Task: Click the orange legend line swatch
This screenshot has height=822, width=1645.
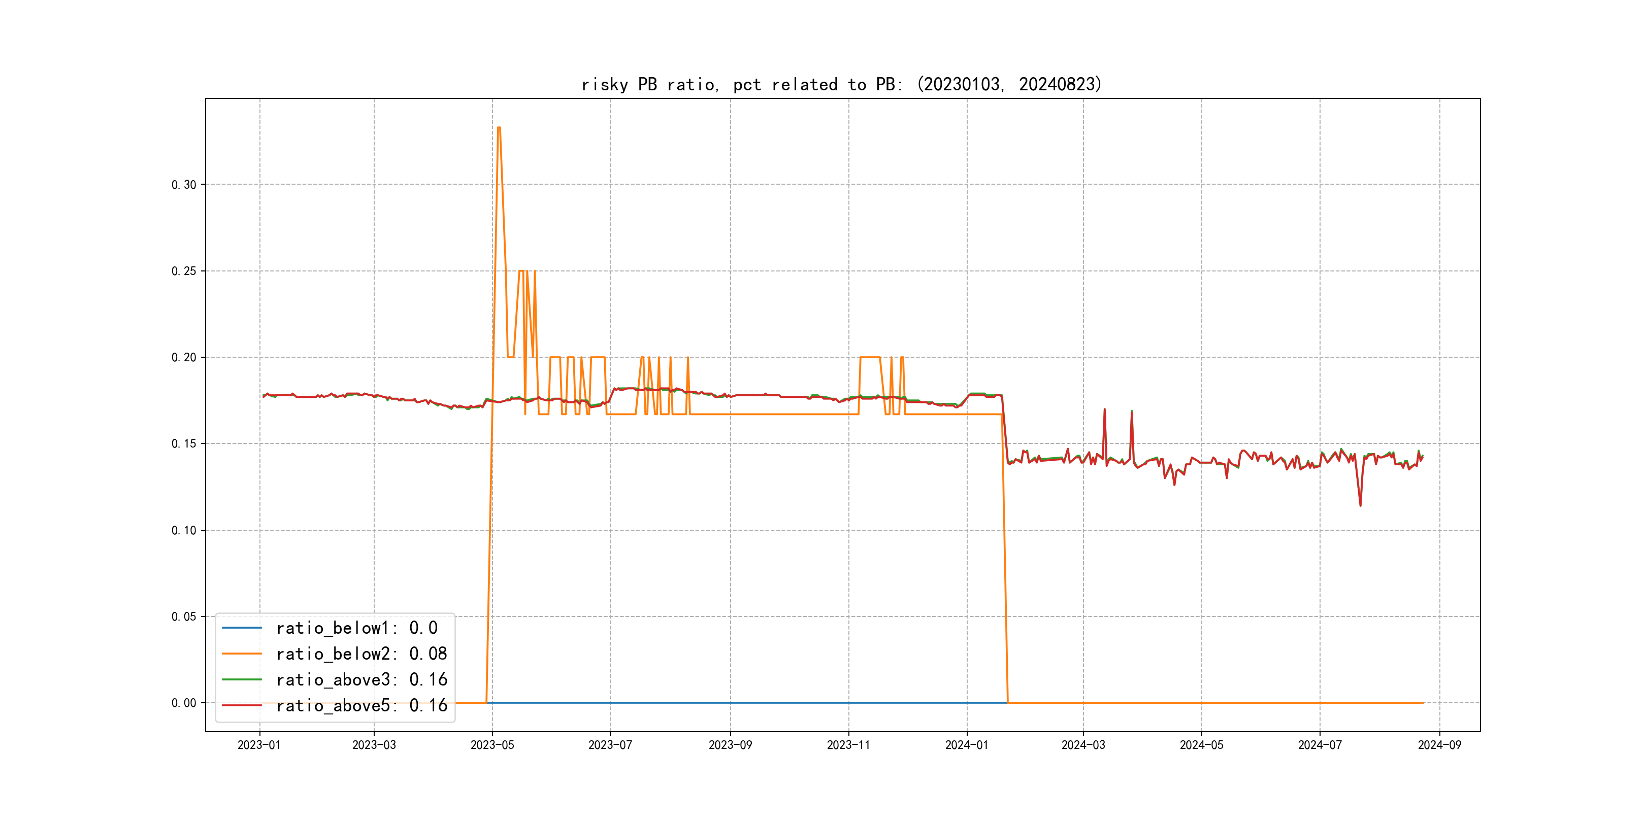Action: click(x=241, y=654)
